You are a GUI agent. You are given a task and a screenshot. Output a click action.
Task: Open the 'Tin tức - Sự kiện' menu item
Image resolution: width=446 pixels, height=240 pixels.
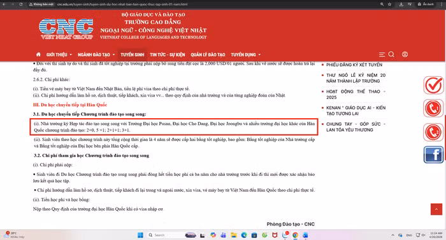(x=167, y=55)
